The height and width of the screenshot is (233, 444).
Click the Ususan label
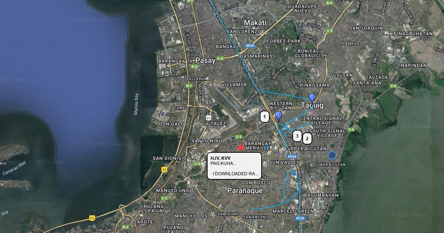pos(343,75)
